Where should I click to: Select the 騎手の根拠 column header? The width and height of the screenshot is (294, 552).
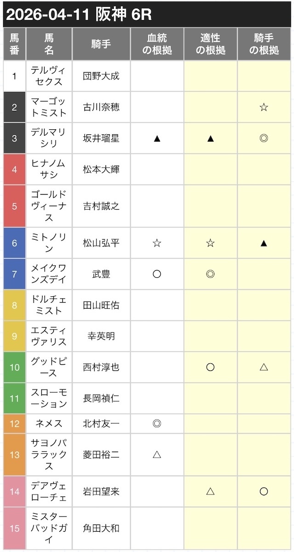coord(264,45)
